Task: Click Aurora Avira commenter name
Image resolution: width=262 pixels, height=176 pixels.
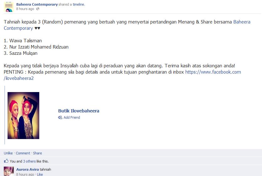Action: [x=28, y=169]
